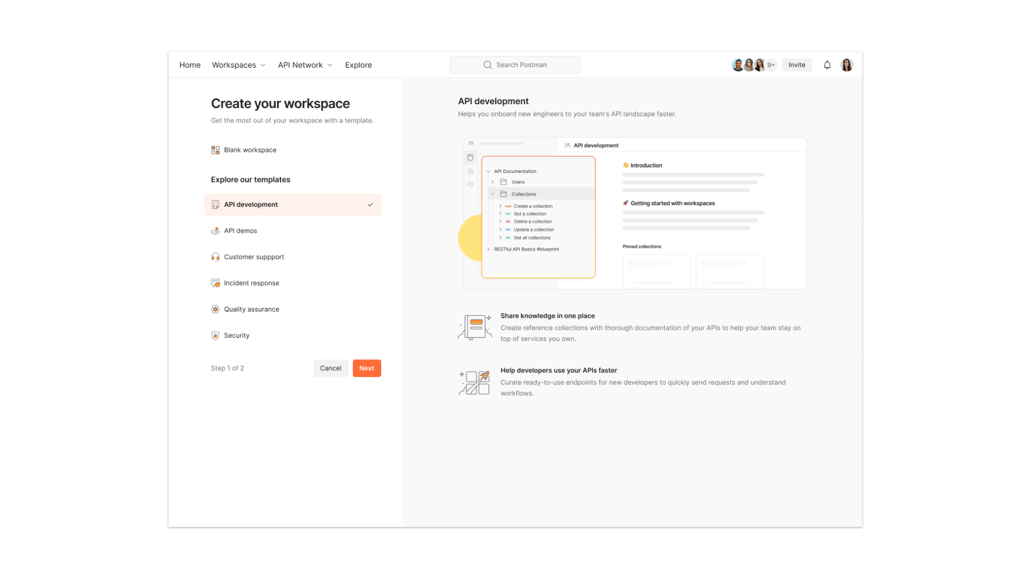
Task: Open the user profile avatar menu
Action: (847, 65)
